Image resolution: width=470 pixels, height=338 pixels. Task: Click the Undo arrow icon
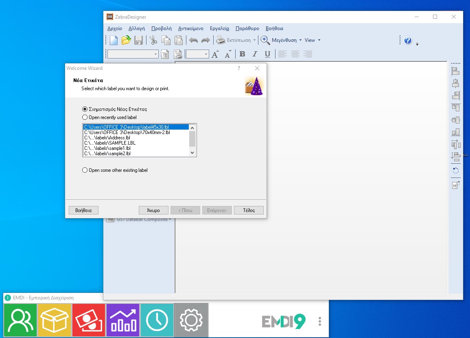pyautogui.click(x=193, y=40)
